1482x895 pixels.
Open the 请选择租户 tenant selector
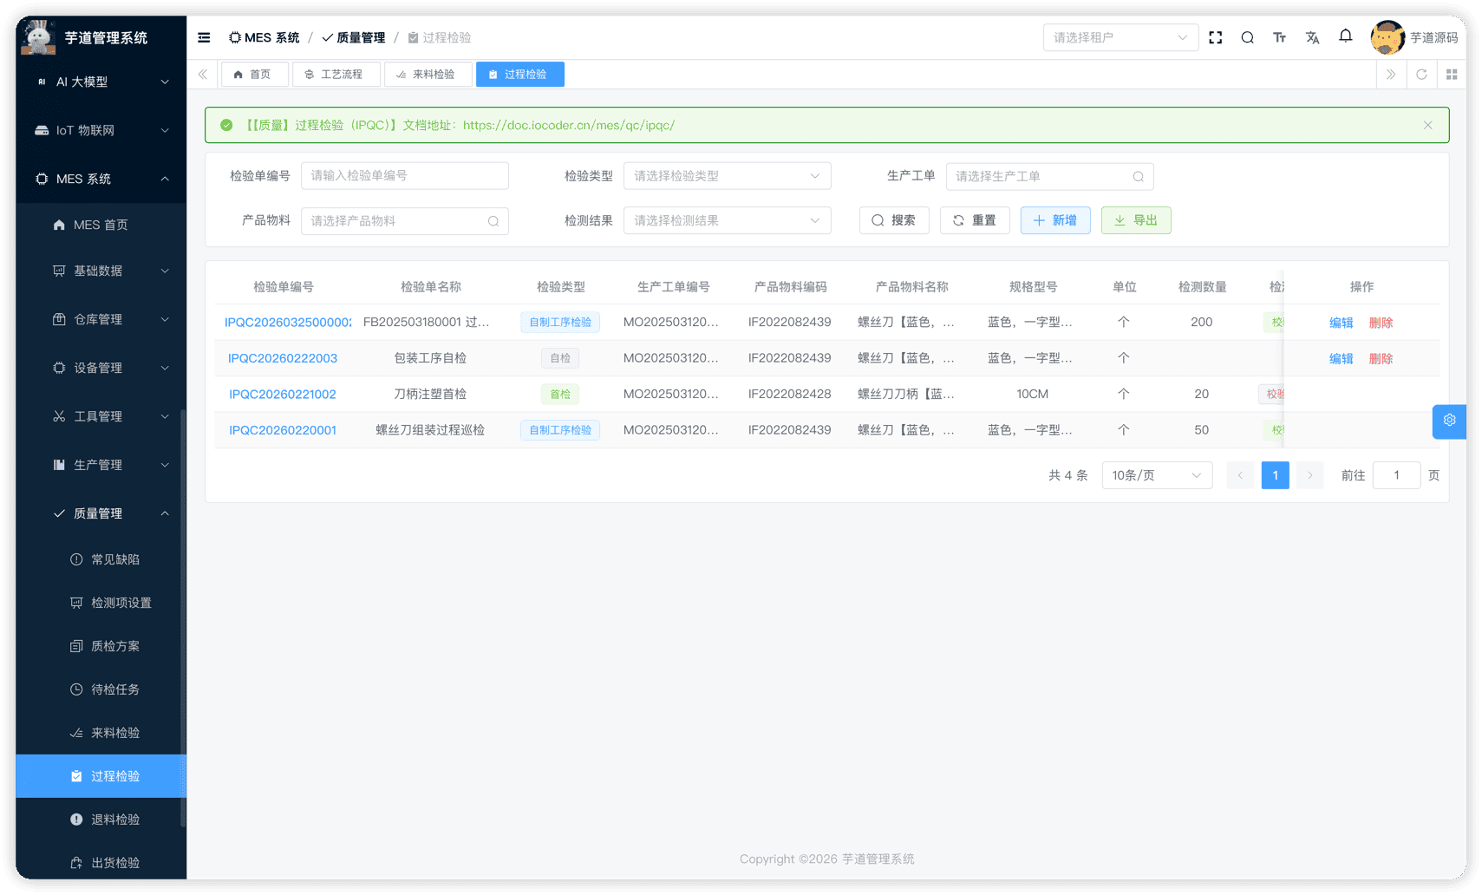point(1120,37)
